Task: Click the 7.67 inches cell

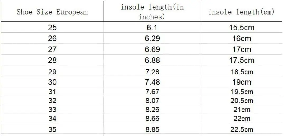Action: click(152, 91)
